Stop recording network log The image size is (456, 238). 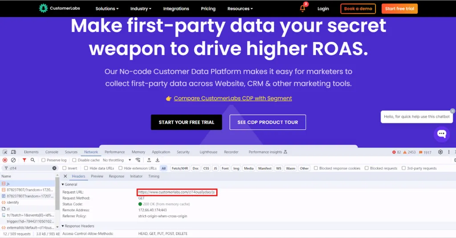(x=5, y=160)
